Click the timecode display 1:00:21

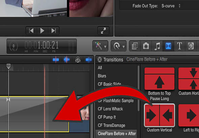tap(41, 45)
